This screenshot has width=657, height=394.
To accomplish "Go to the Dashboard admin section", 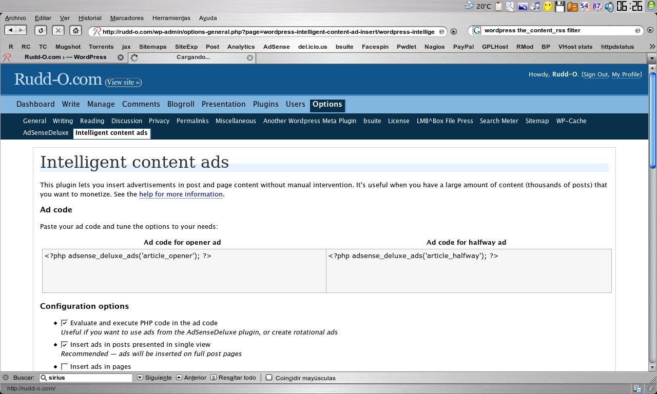I will tap(35, 104).
